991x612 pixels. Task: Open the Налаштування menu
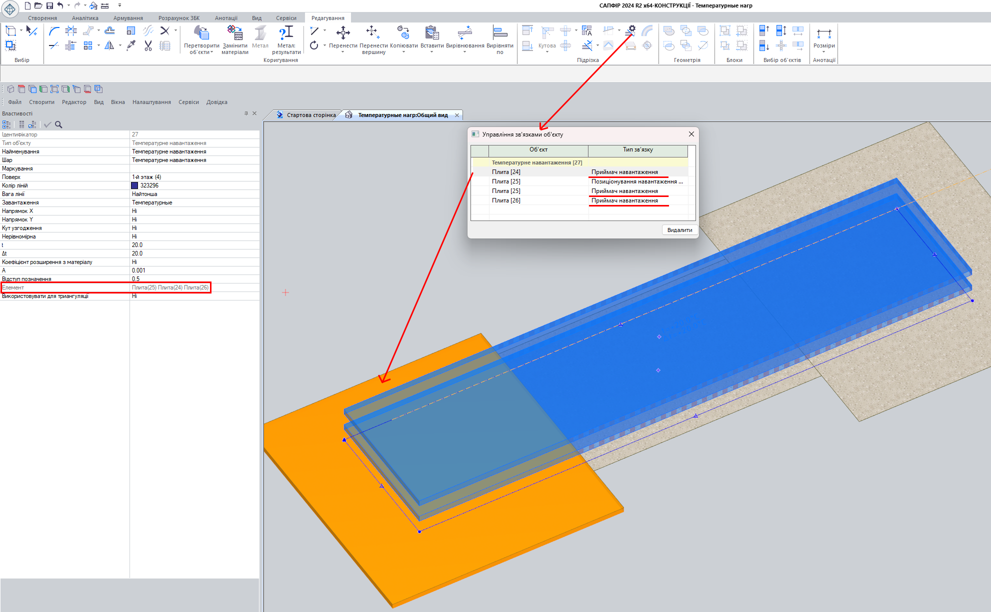click(151, 102)
